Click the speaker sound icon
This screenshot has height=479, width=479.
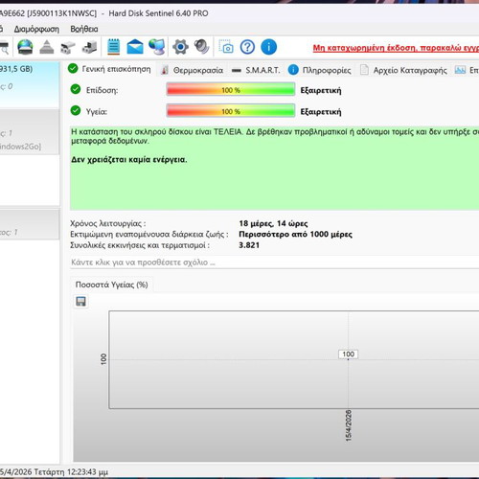[x=202, y=47]
